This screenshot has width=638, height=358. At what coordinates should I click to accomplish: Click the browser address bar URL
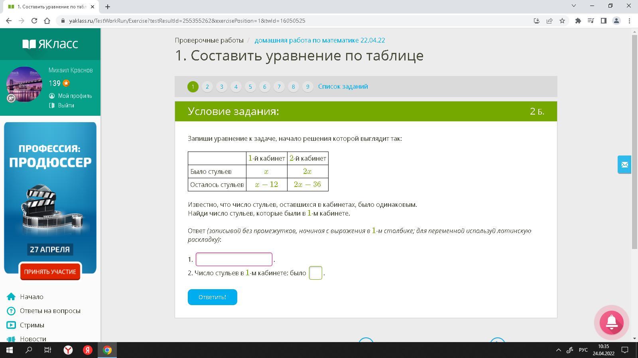tap(187, 21)
